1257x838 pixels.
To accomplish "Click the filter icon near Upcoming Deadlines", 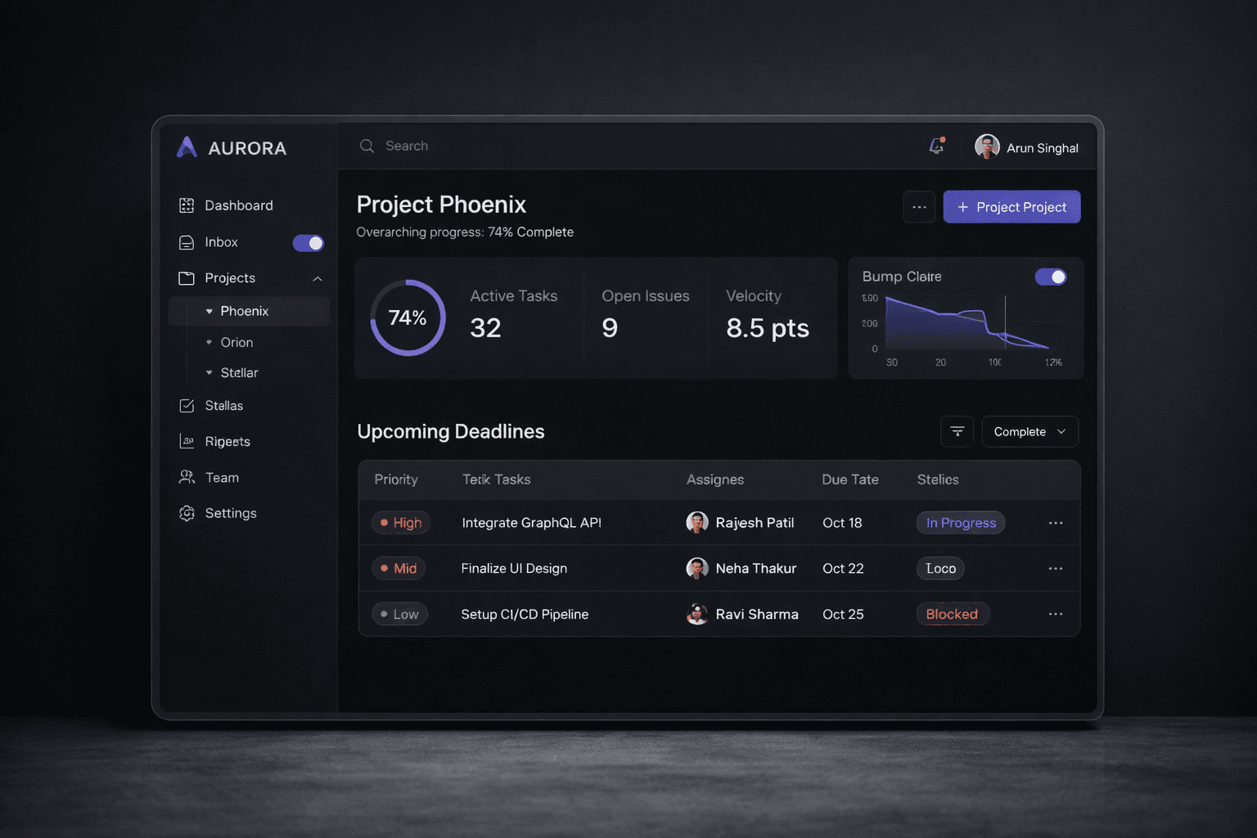I will tap(957, 431).
